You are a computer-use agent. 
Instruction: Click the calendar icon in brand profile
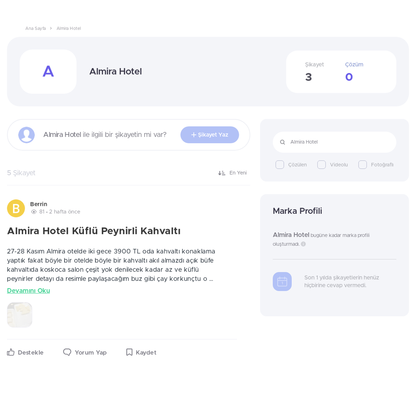[282, 281]
